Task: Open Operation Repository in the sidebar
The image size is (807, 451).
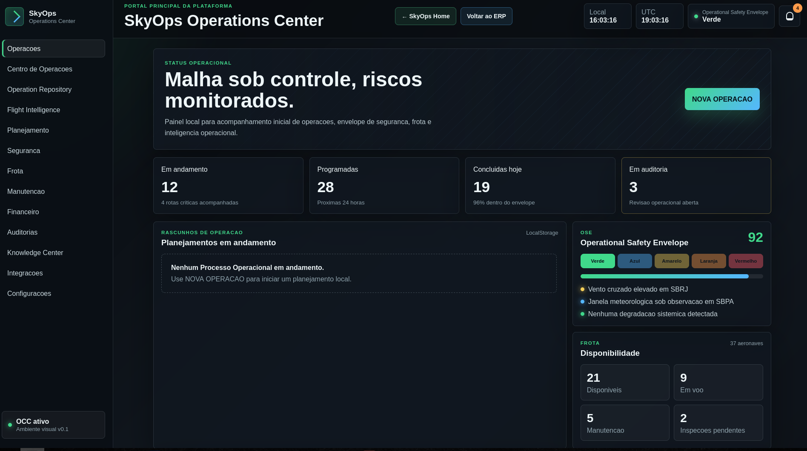Action: tap(54, 89)
